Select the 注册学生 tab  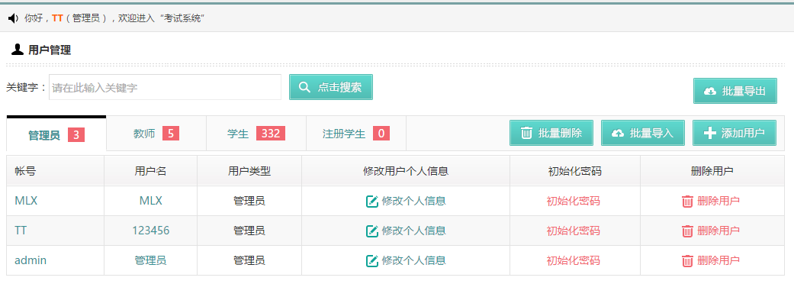[x=356, y=134]
